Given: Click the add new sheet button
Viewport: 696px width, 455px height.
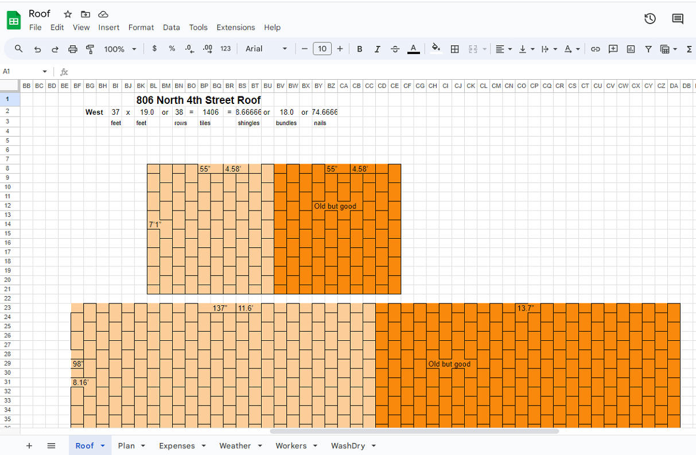Looking at the screenshot, I should [29, 446].
